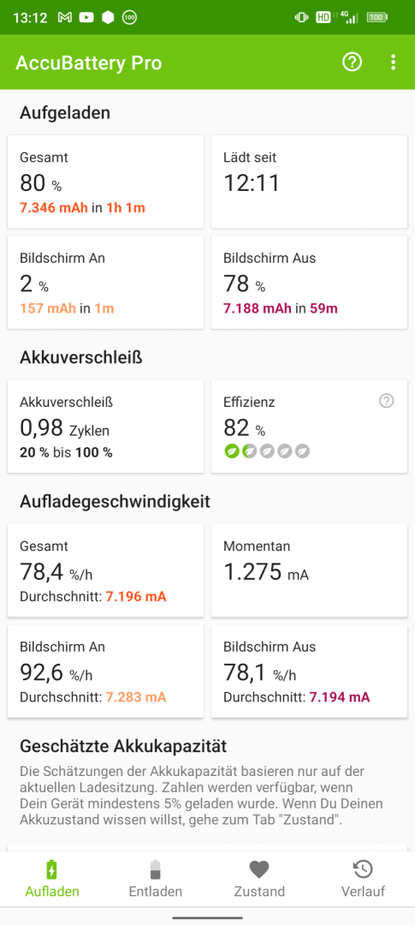
Task: Tap the battery indicator in the status bar
Action: point(377,18)
